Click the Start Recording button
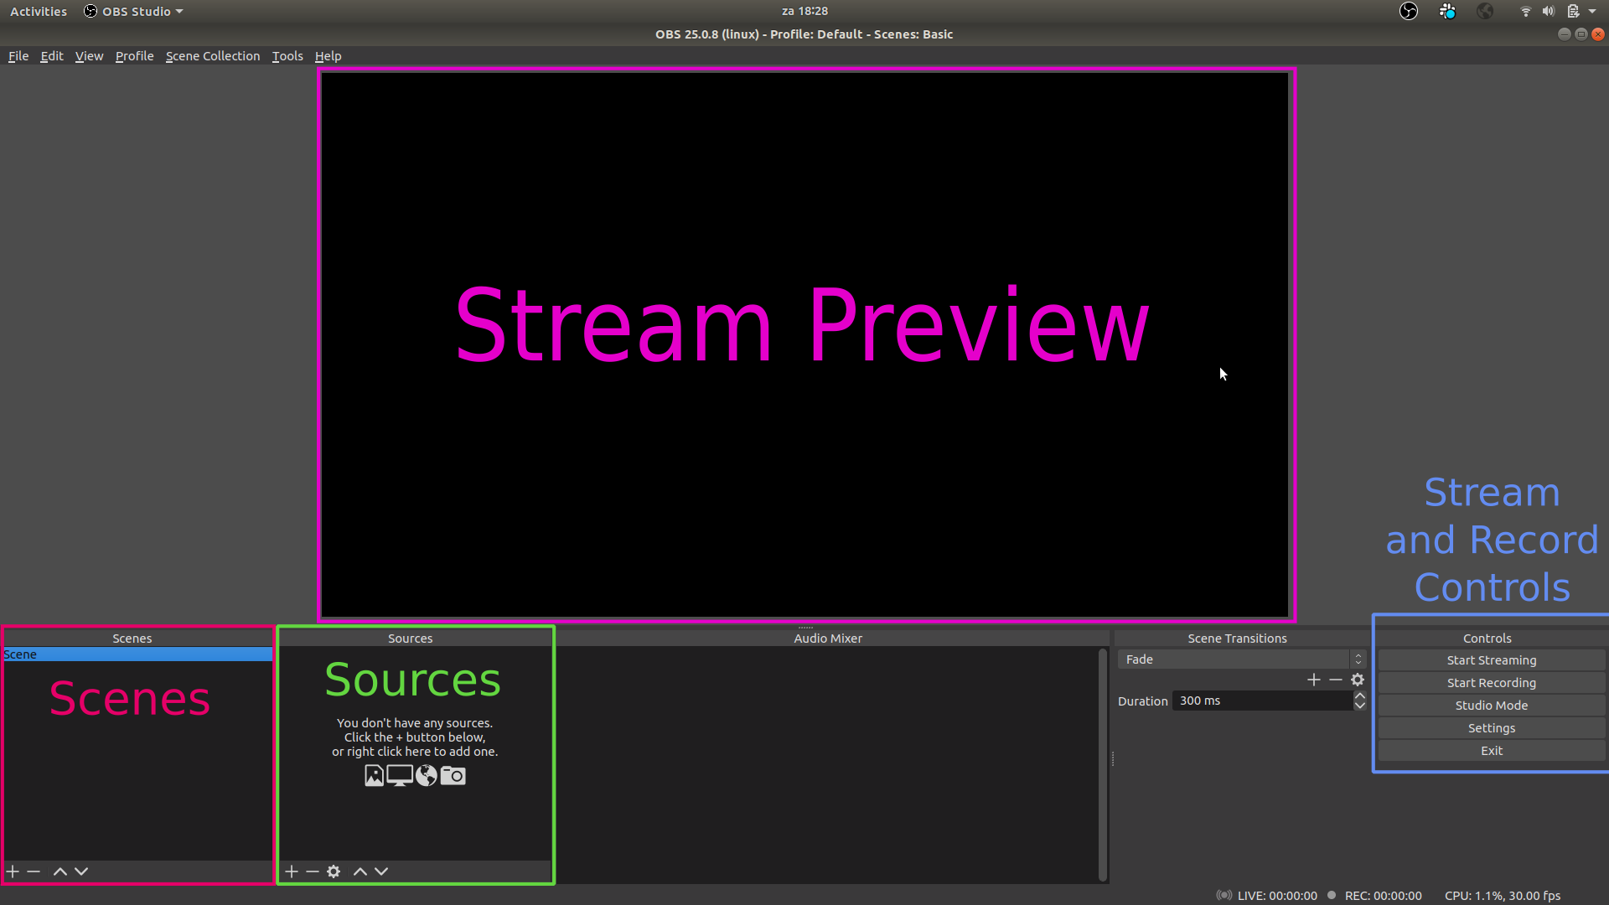This screenshot has width=1609, height=905. coord(1492,682)
